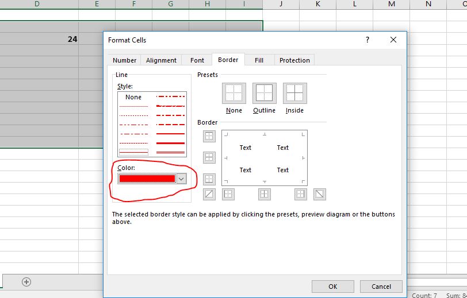Screen dimensions: 467x298
Task: Select column K header in Excel
Action: tap(318, 4)
